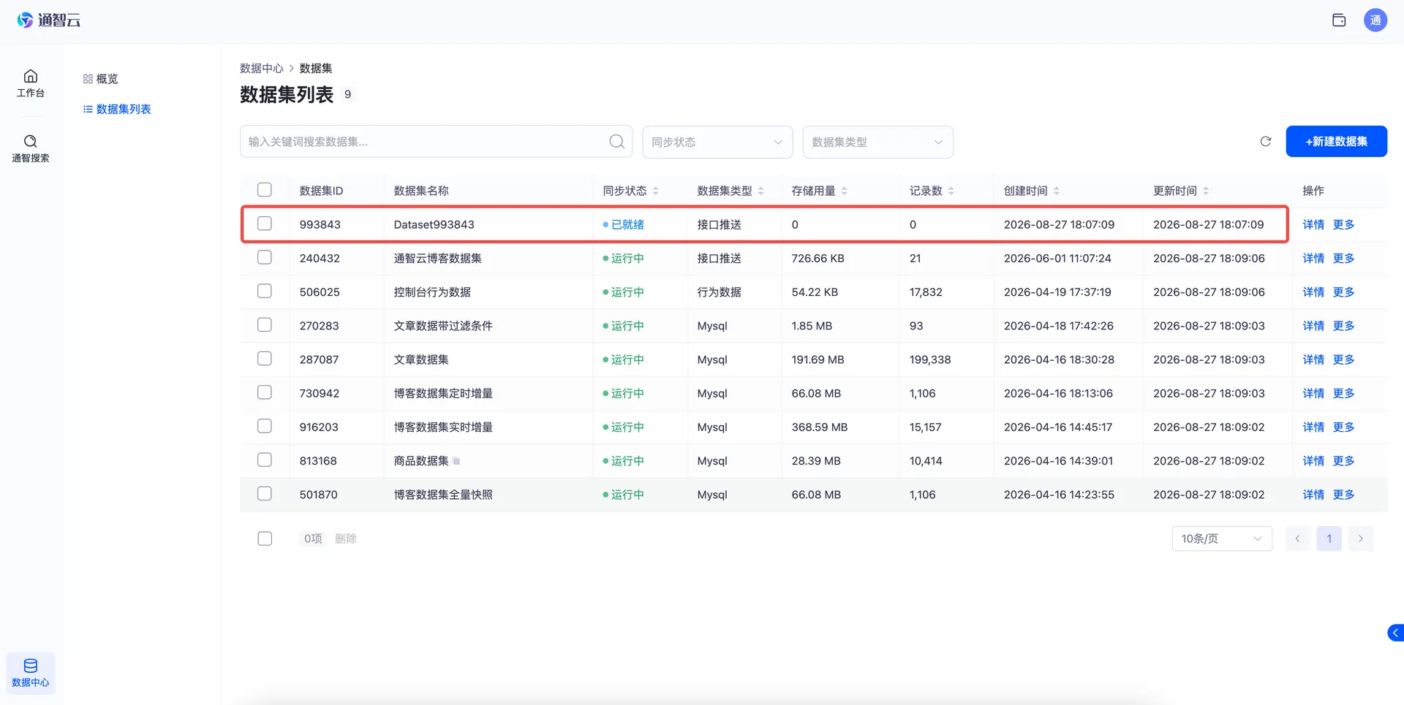This screenshot has width=1404, height=705.
Task: Check the row for 文章数据带过滤条件
Action: [265, 324]
